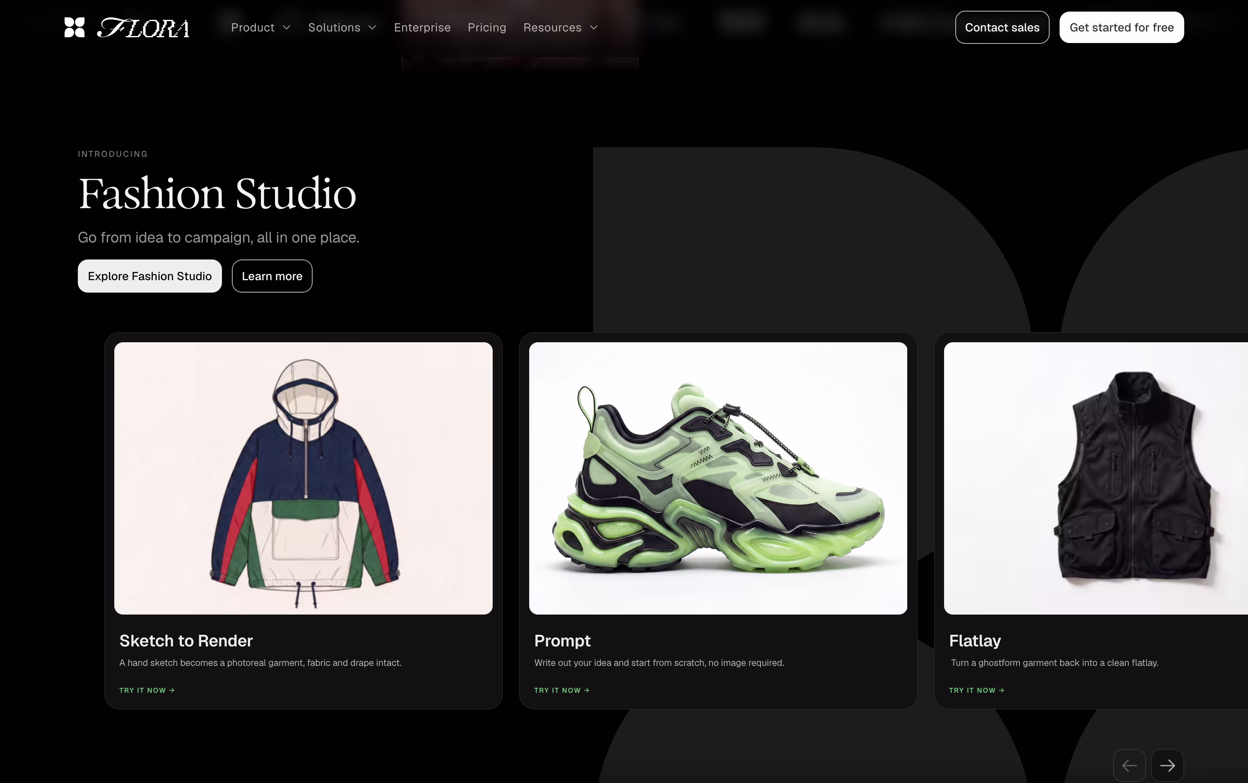Open the Flatlay black vest image

[x=1096, y=478]
